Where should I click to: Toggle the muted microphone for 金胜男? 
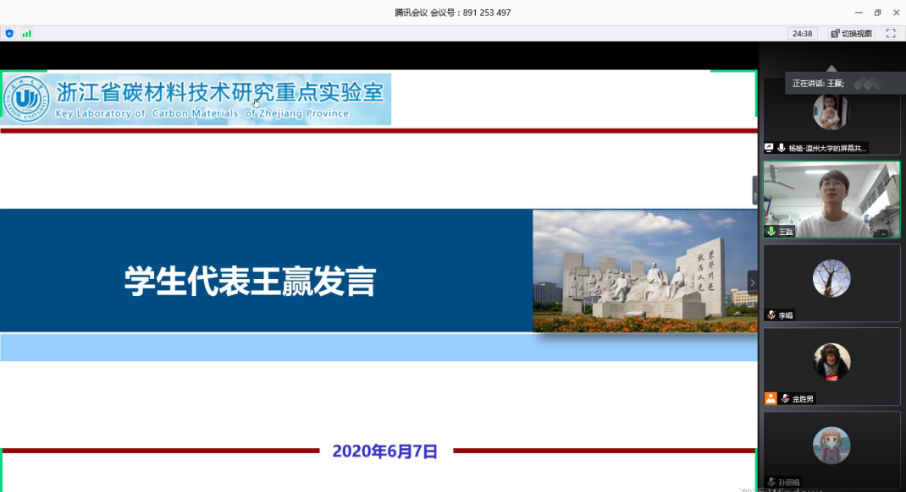click(785, 398)
